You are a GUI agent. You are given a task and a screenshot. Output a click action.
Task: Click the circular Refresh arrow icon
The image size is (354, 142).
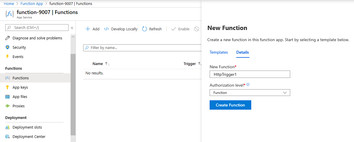pyautogui.click(x=145, y=29)
